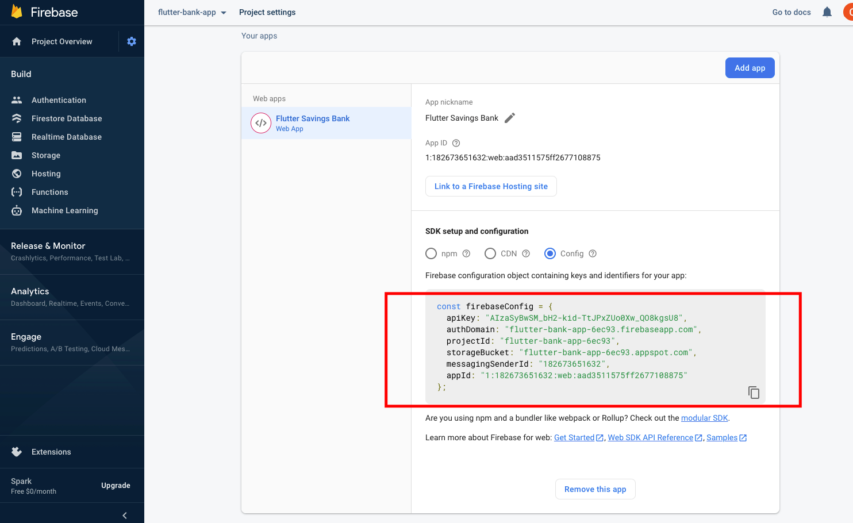Click the storageBucket value in code
This screenshot has width=853, height=523.
click(606, 352)
